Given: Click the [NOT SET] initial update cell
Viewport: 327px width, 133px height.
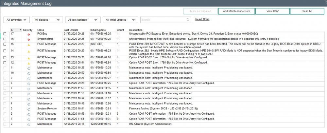Looking at the screenshot, I should [96, 44].
